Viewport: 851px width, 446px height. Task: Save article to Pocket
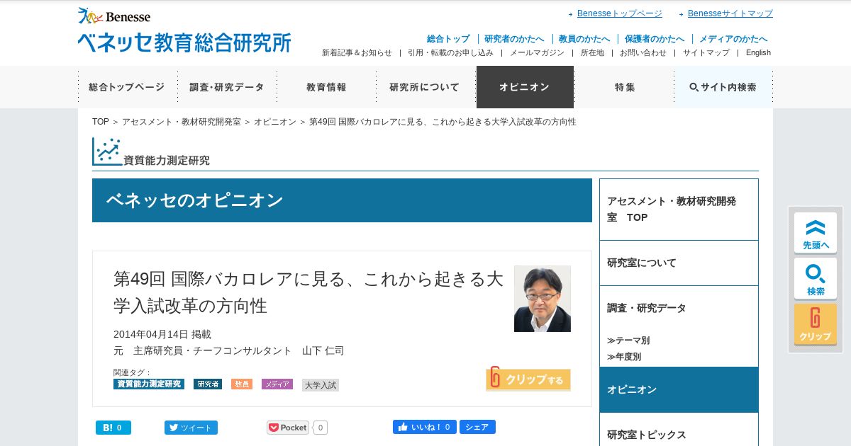point(289,428)
